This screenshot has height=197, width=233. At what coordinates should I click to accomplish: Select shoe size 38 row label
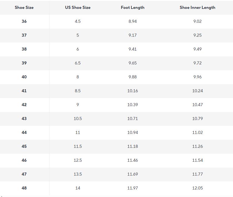coord(24,49)
